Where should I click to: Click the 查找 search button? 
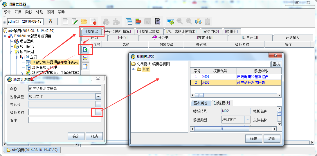click(x=276, y=64)
